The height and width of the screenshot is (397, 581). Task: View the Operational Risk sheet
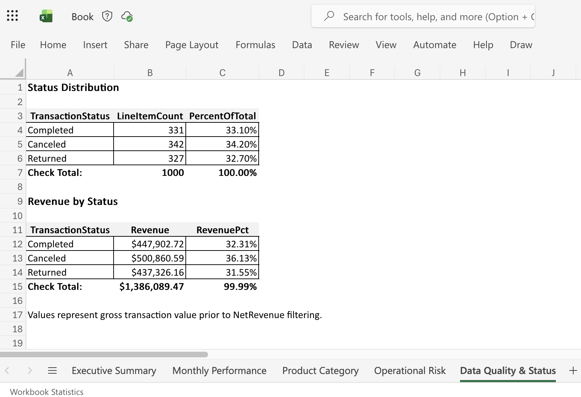(409, 370)
